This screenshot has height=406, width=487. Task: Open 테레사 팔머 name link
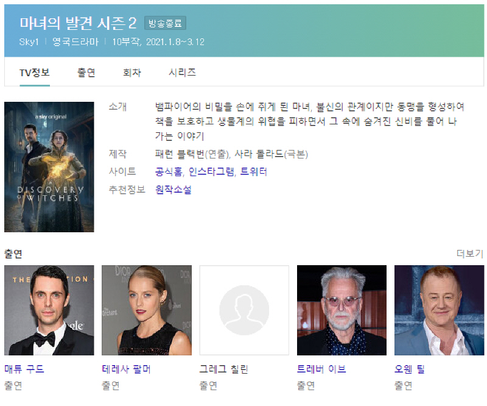click(126, 369)
